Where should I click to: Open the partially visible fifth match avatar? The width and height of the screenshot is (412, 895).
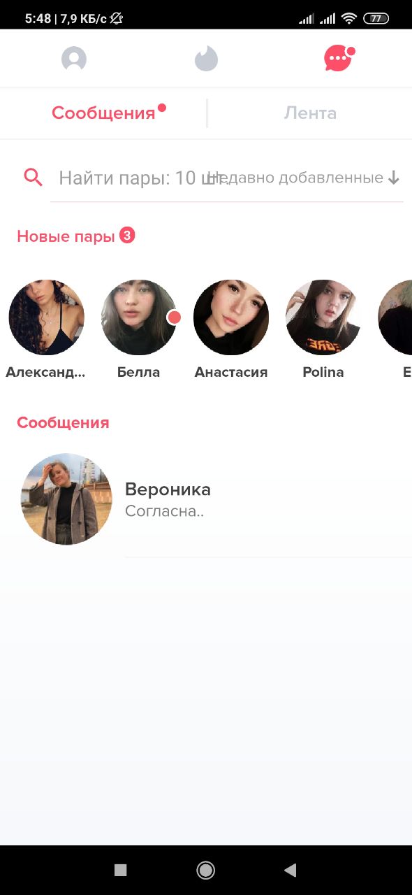pyautogui.click(x=395, y=317)
